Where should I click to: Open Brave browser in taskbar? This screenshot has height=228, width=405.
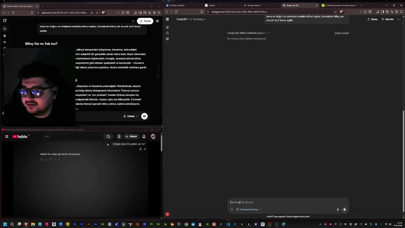(x=26, y=224)
